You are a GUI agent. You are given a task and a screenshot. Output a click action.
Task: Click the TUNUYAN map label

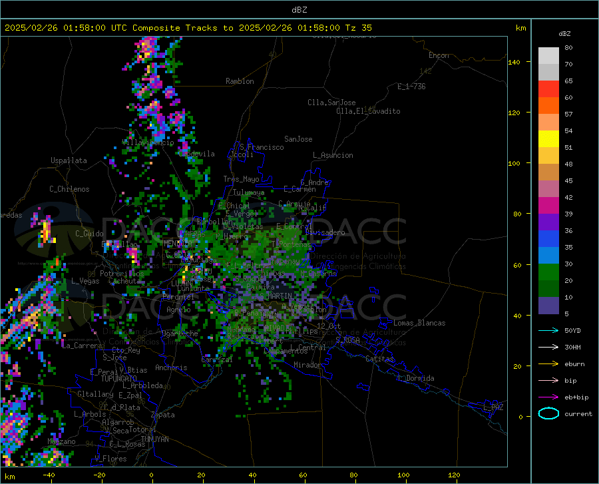point(154,439)
